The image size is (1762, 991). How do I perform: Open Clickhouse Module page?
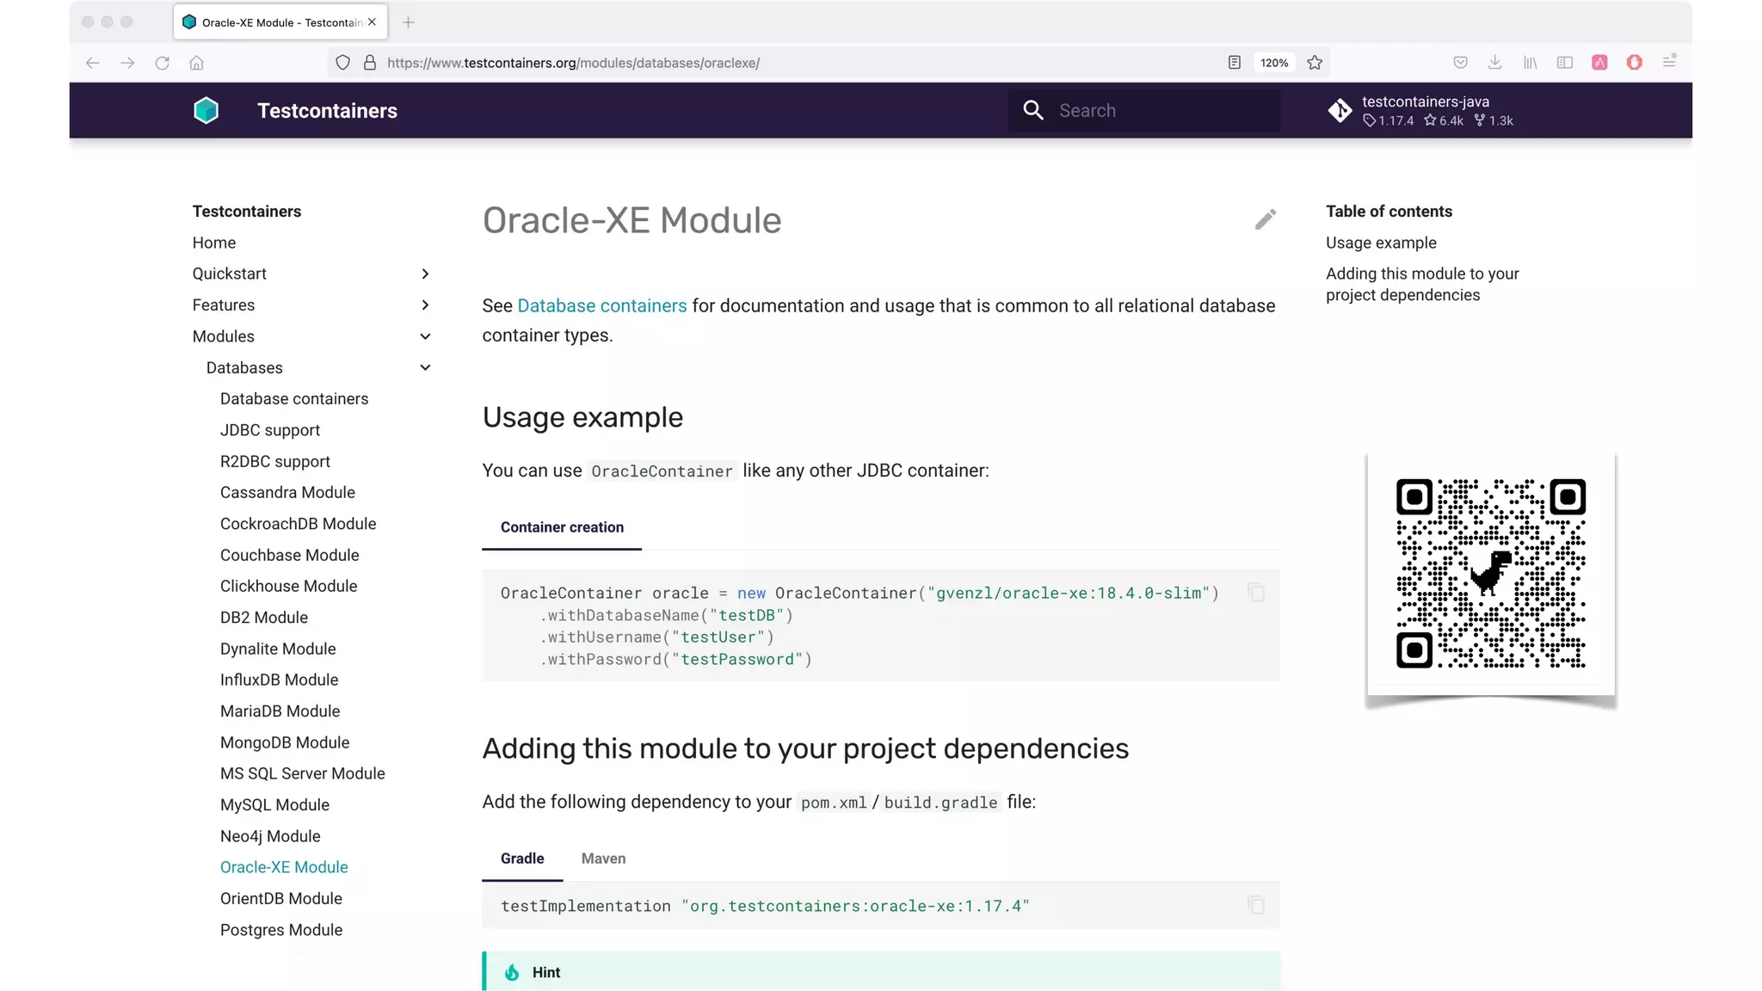(288, 586)
